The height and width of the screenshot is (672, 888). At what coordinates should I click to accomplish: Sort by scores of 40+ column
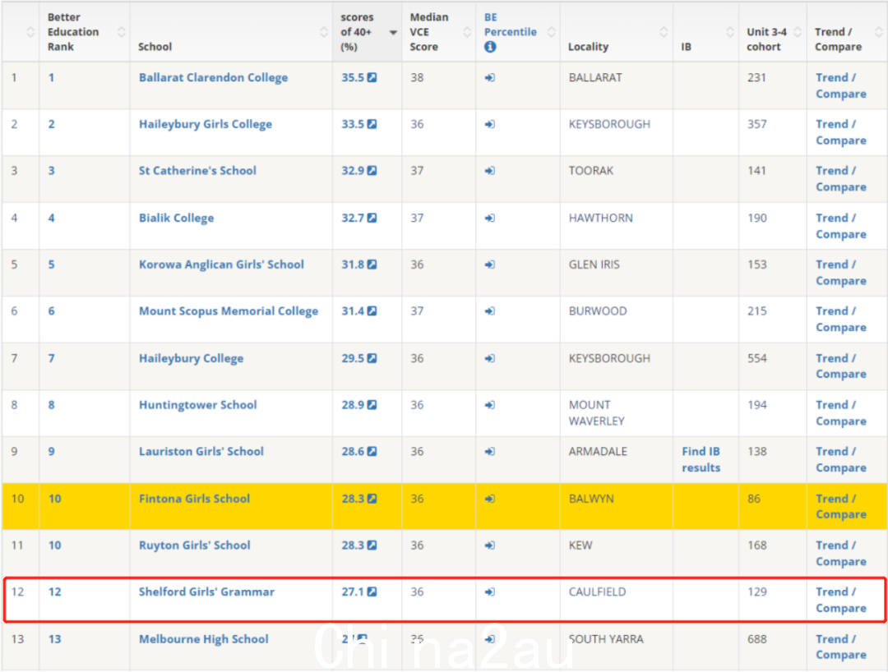[393, 32]
